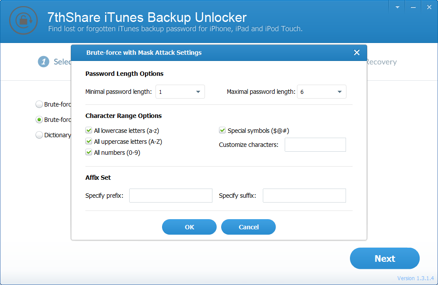Click the Next button

click(x=385, y=258)
